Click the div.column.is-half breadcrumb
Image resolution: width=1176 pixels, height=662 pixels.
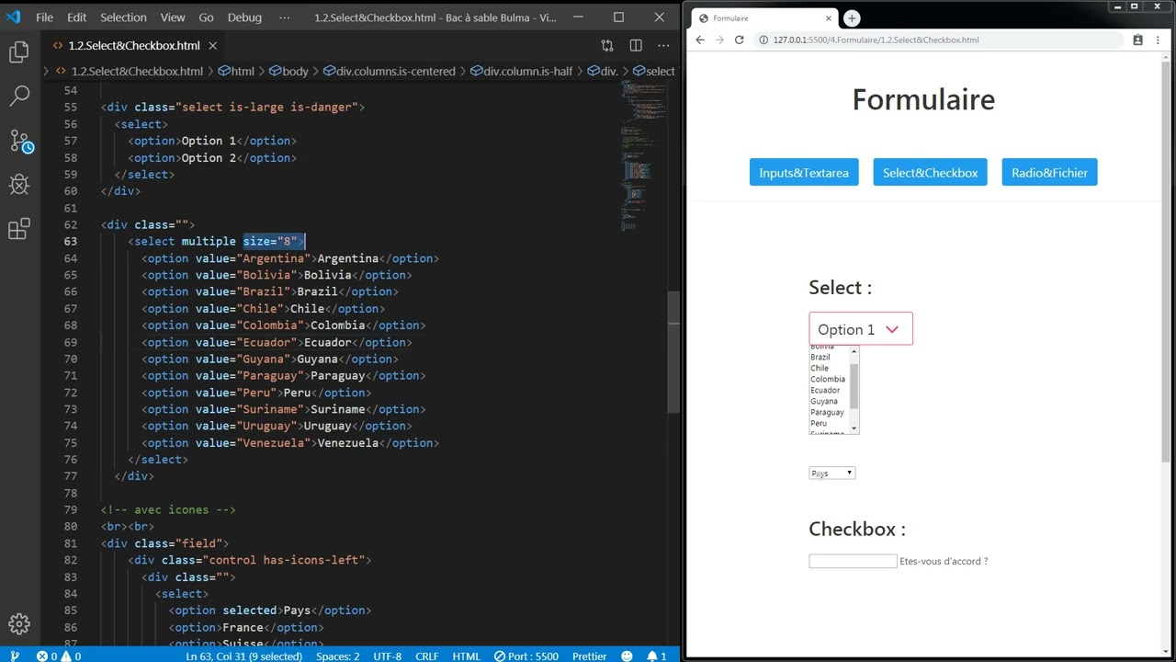click(x=521, y=71)
